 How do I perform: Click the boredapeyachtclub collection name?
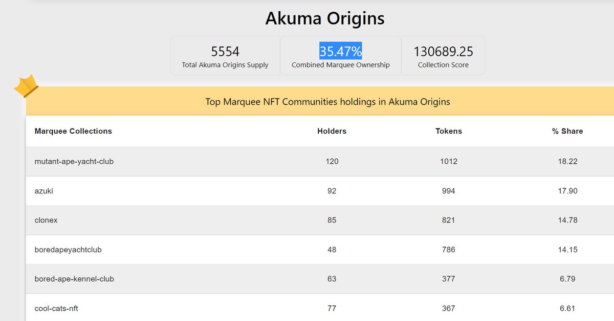tap(68, 250)
